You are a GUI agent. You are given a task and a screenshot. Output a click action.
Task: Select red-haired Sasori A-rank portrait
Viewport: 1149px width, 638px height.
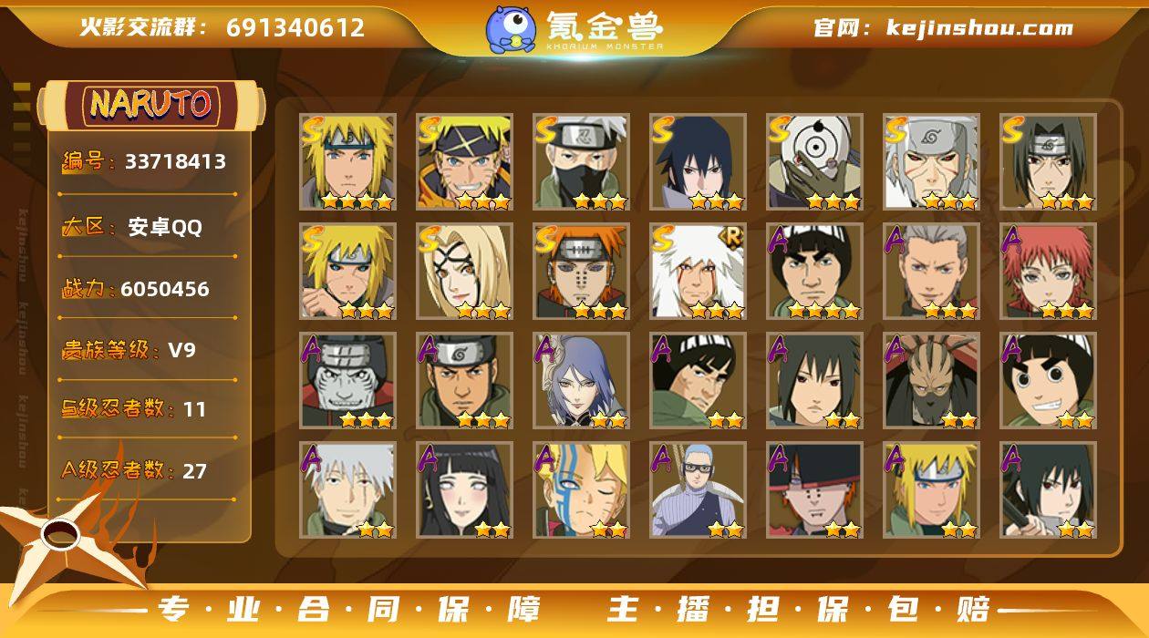click(x=1048, y=271)
